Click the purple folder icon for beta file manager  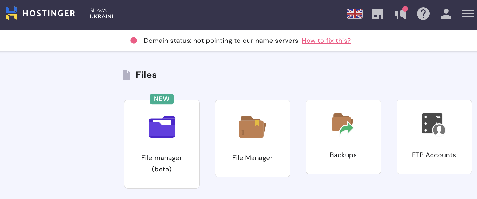(x=162, y=126)
